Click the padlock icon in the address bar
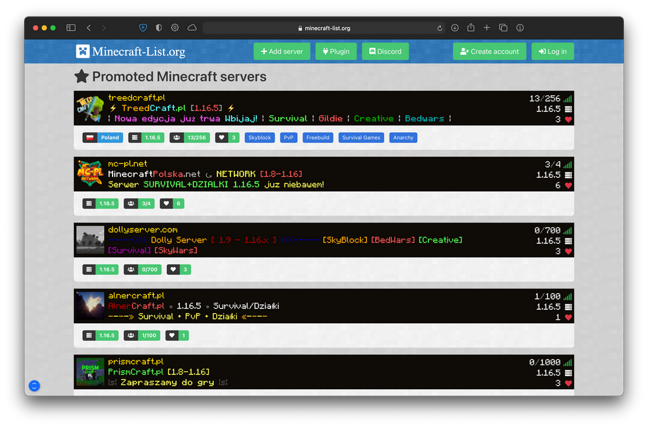This screenshot has width=648, height=428. [x=300, y=27]
